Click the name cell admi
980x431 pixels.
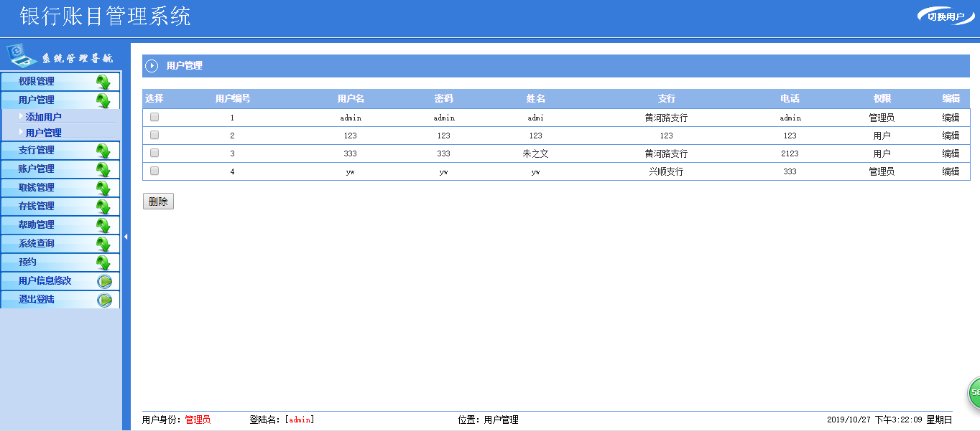536,118
